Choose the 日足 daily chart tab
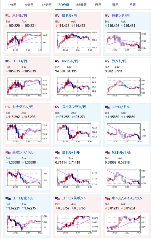The image size is (151, 239). tap(98, 5)
